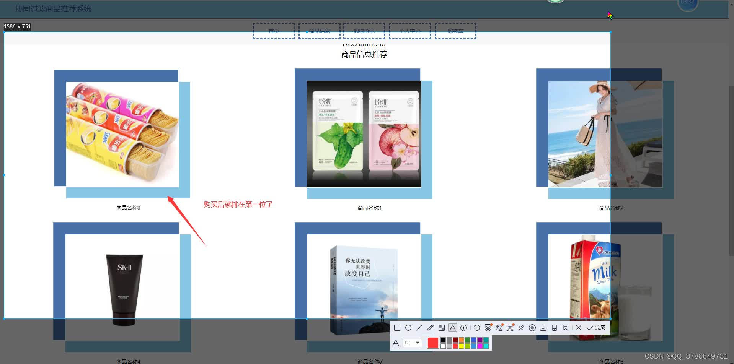Pick the yellow color swatch

462,346
